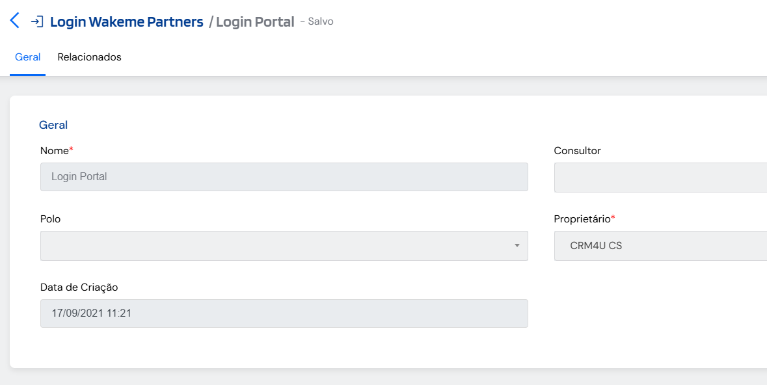
Task: Click the Salvo saved status text
Action: 321,21
